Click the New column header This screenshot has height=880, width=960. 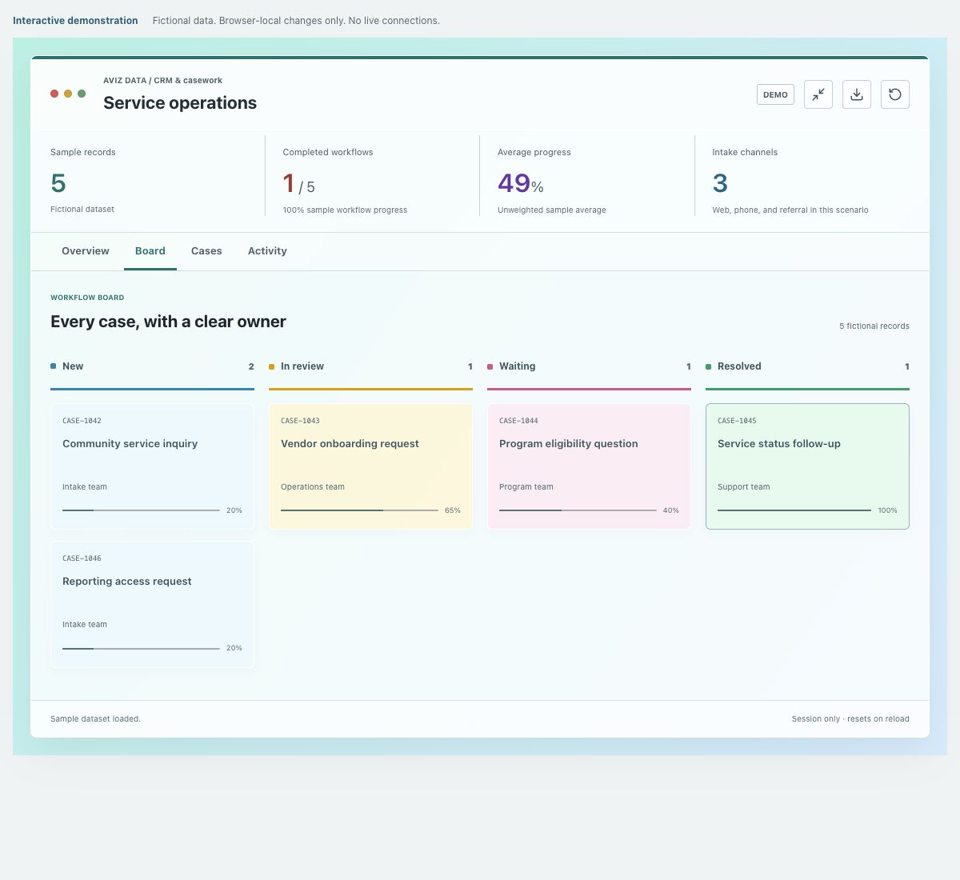point(152,366)
